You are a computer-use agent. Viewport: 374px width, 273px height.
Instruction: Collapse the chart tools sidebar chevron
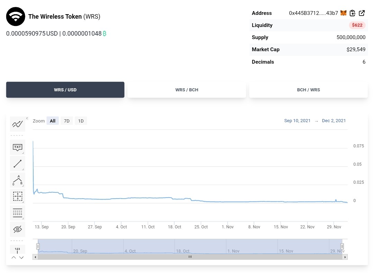(x=27, y=118)
